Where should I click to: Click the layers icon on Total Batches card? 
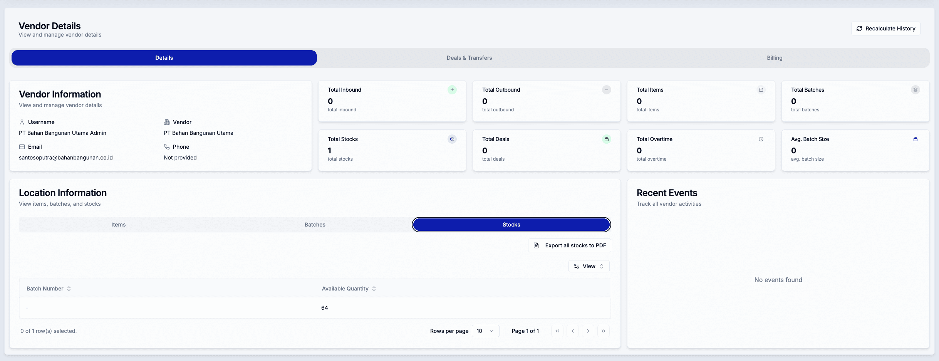[916, 90]
